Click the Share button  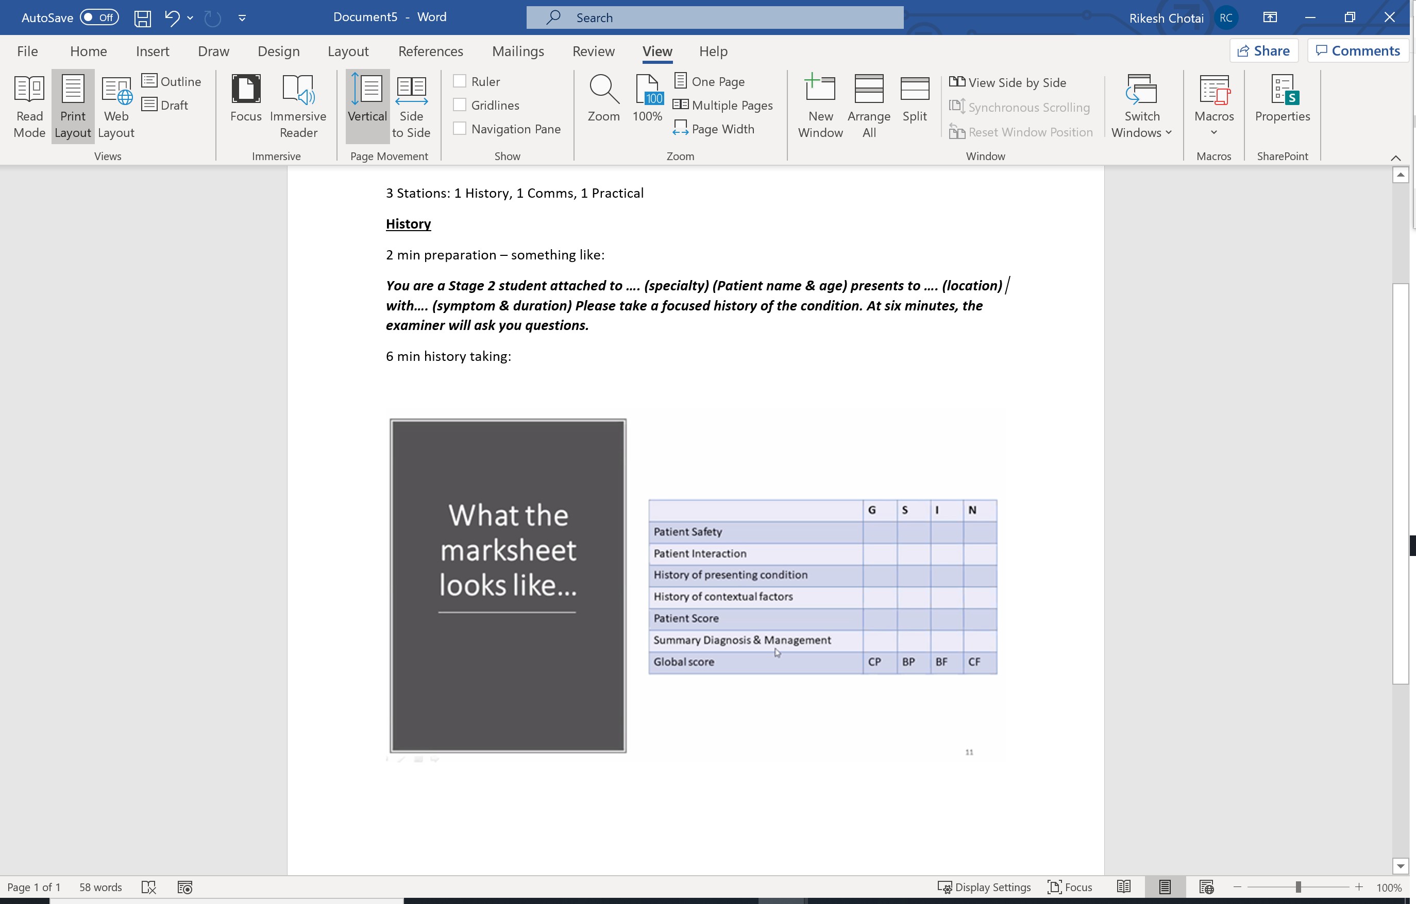point(1263,50)
